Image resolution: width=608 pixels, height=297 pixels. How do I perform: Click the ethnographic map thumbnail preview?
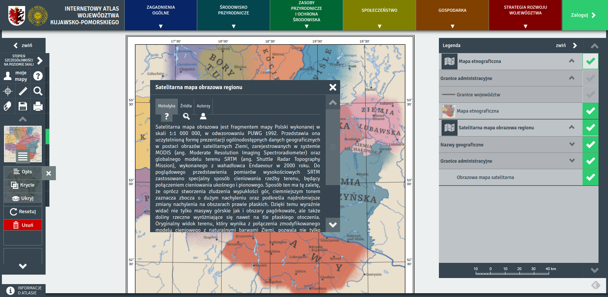pyautogui.click(x=23, y=144)
